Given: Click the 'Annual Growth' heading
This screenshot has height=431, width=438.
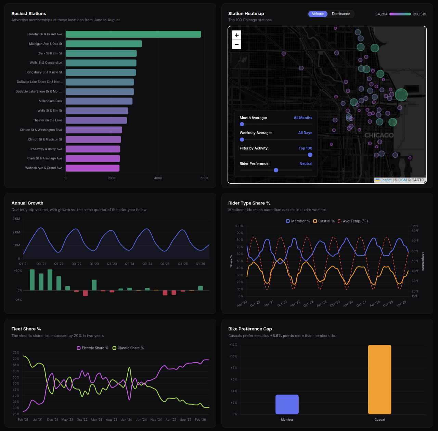Looking at the screenshot, I should click(27, 203).
